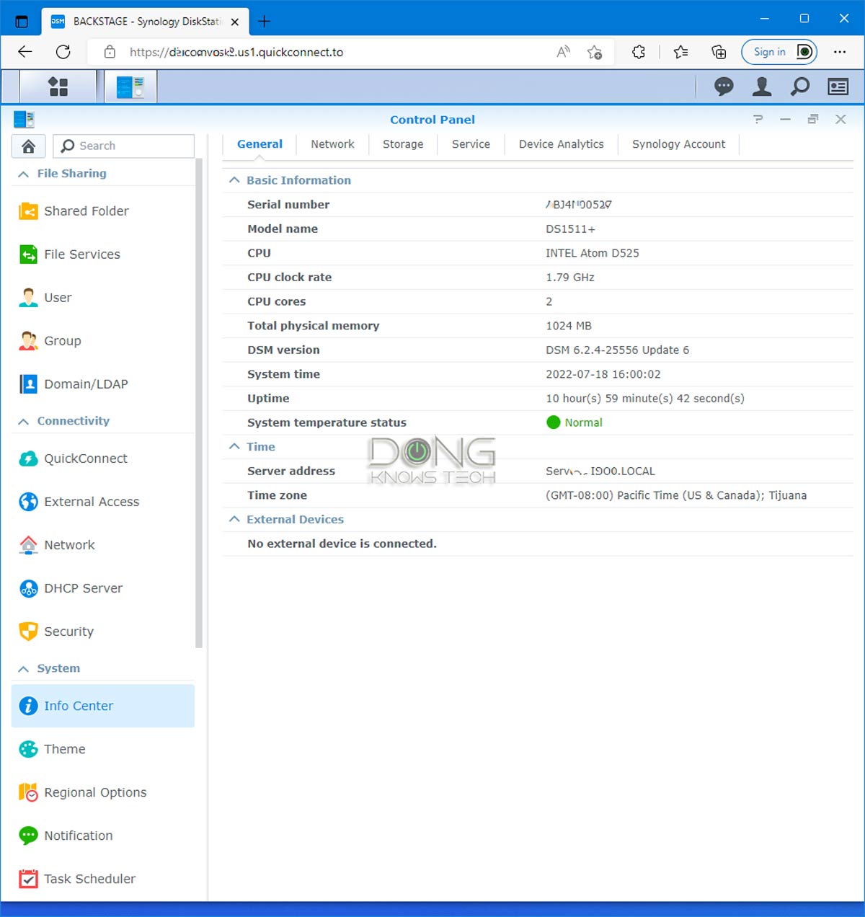Open browser extensions puzzle icon

click(638, 52)
